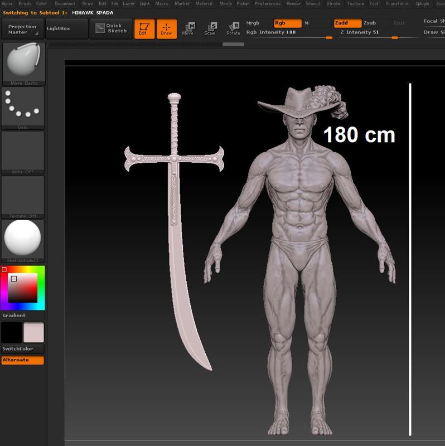Switch sculpting to Zsub mode
Screen dimensions: 445x446
[x=370, y=23]
